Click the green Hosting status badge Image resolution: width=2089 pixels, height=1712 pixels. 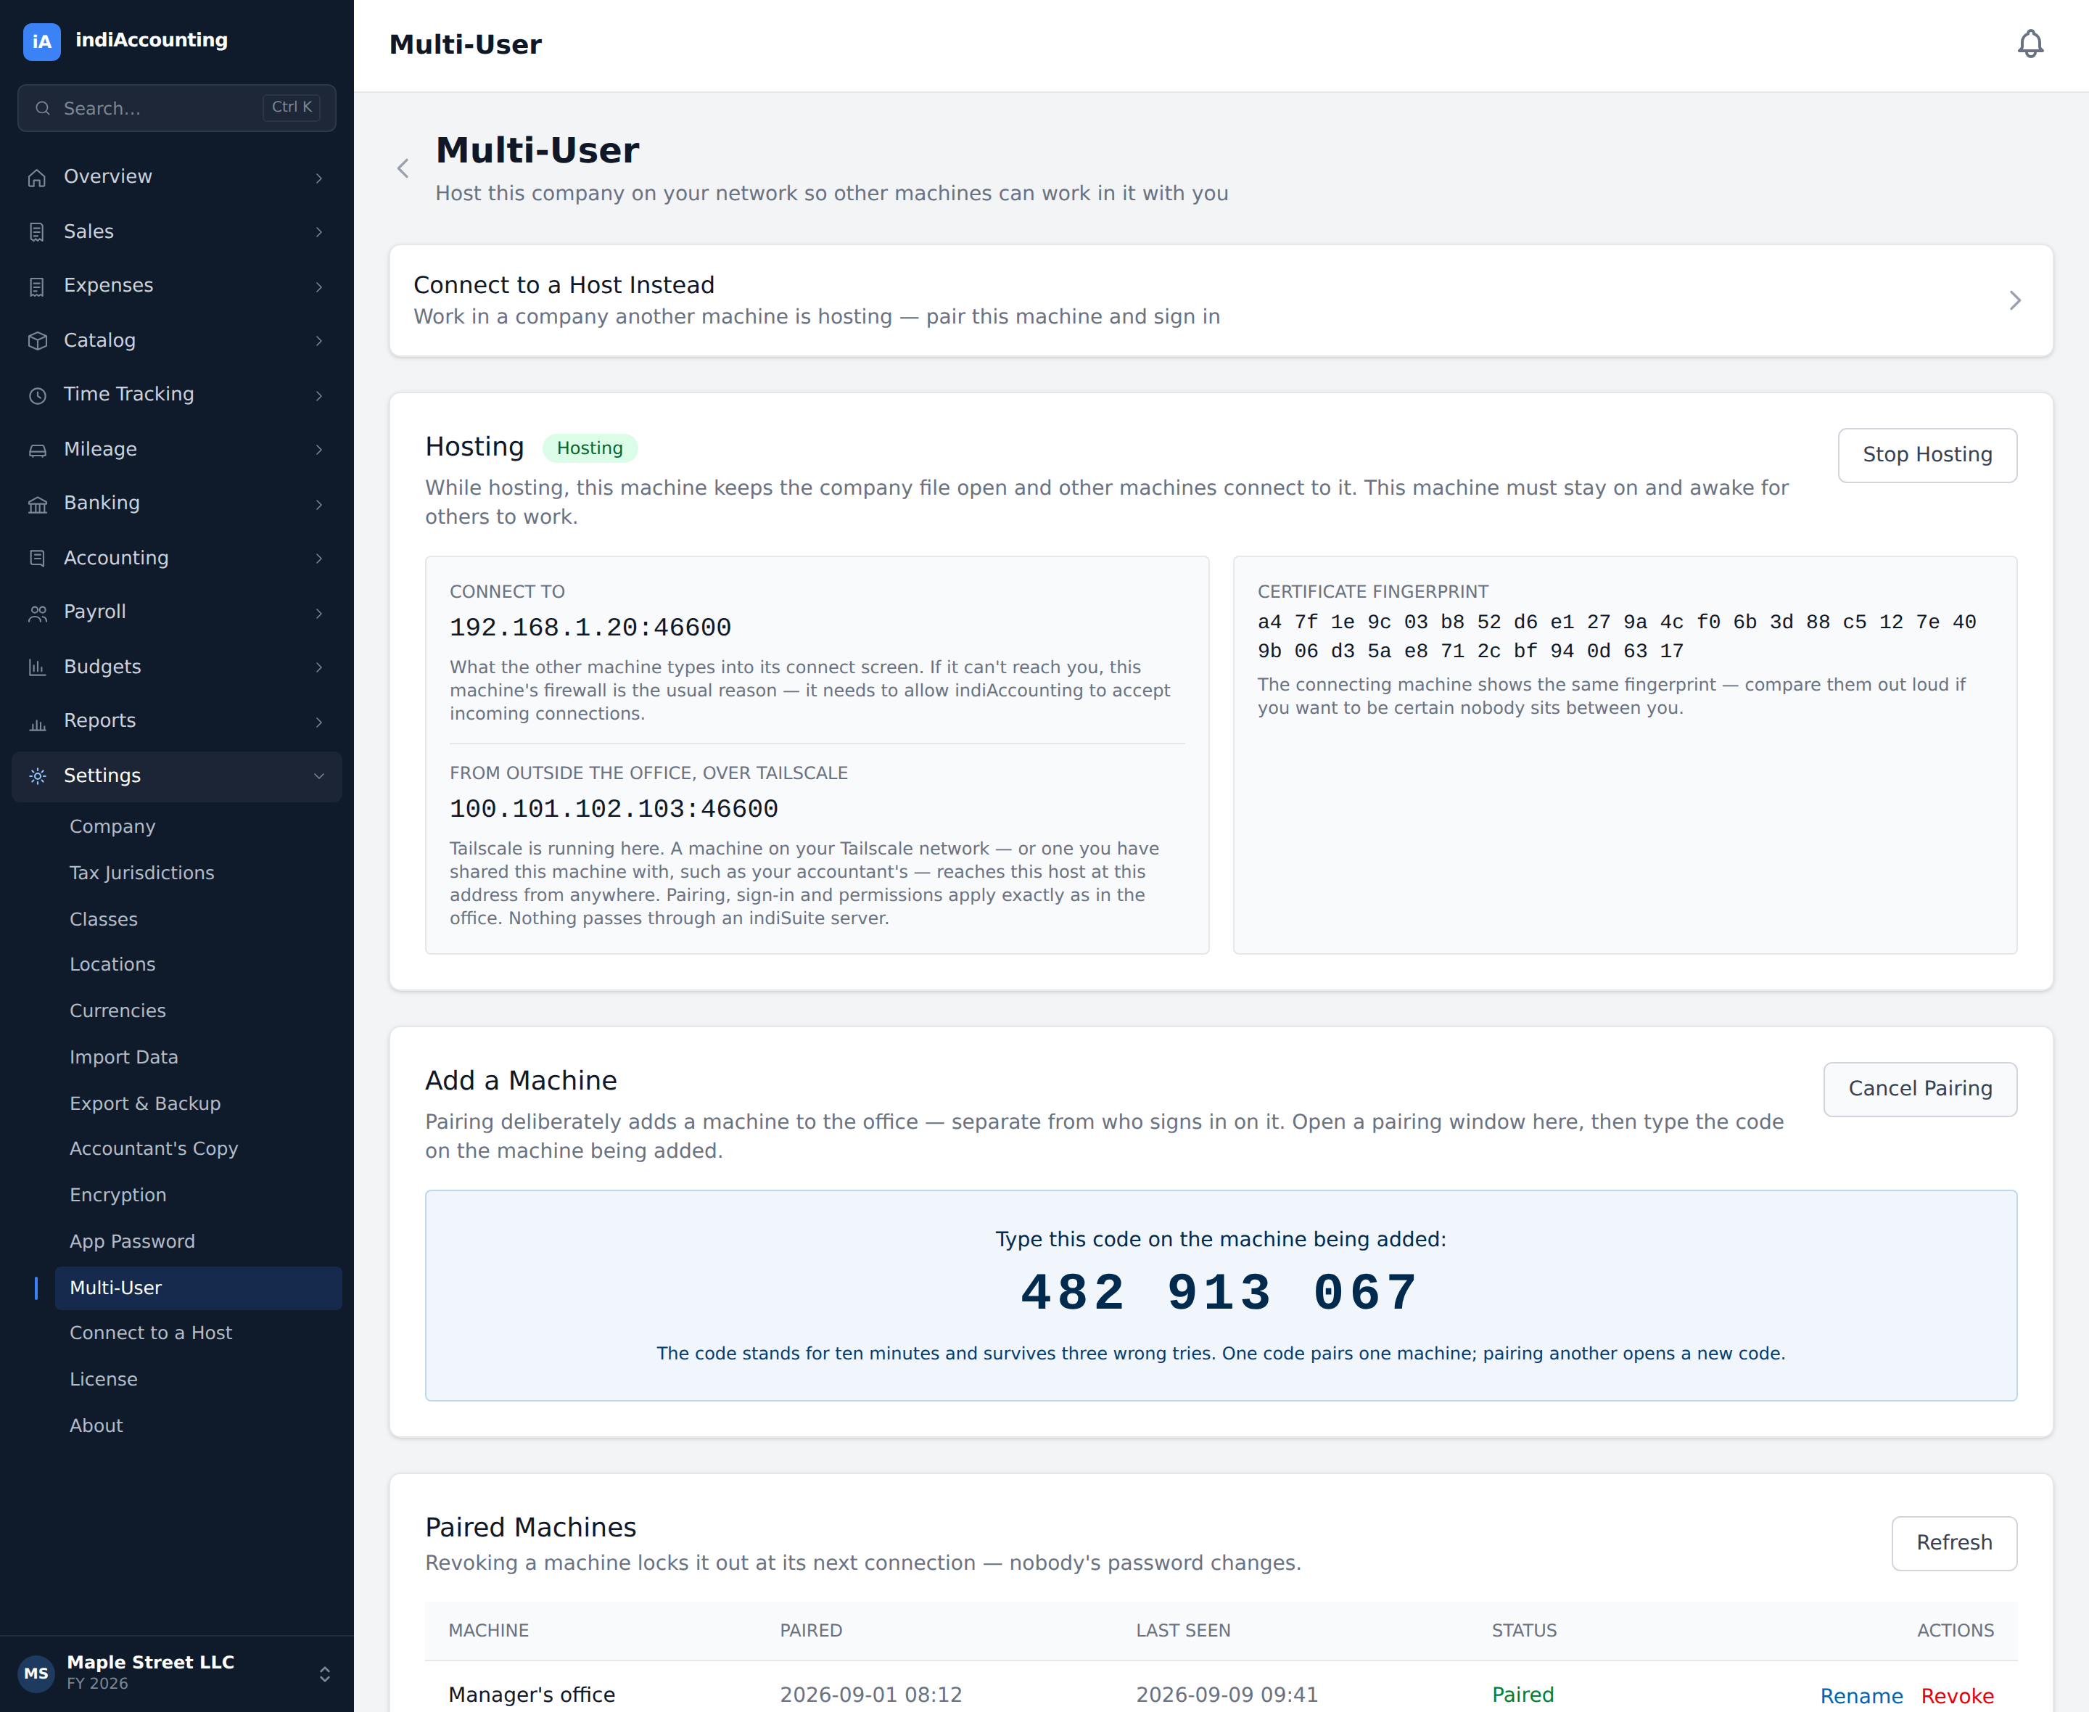590,448
